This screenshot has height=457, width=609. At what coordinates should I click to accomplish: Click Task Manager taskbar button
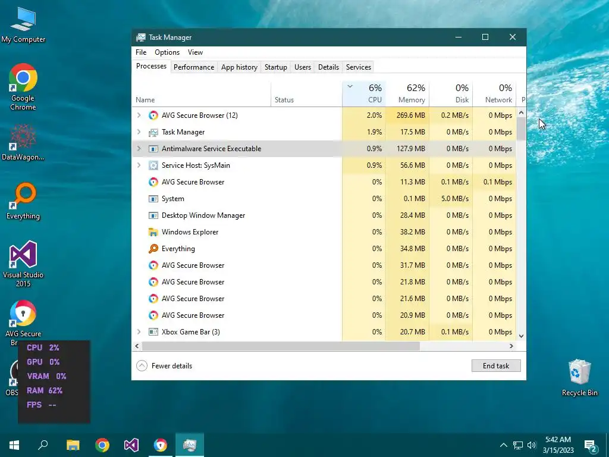[190, 445]
